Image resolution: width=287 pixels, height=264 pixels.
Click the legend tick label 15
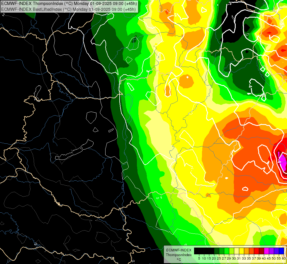click(209, 258)
